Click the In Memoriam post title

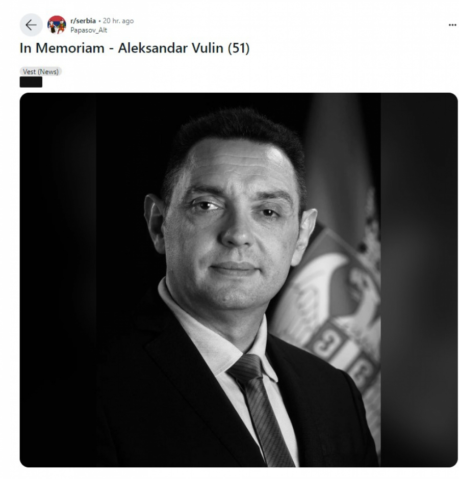tap(135, 48)
